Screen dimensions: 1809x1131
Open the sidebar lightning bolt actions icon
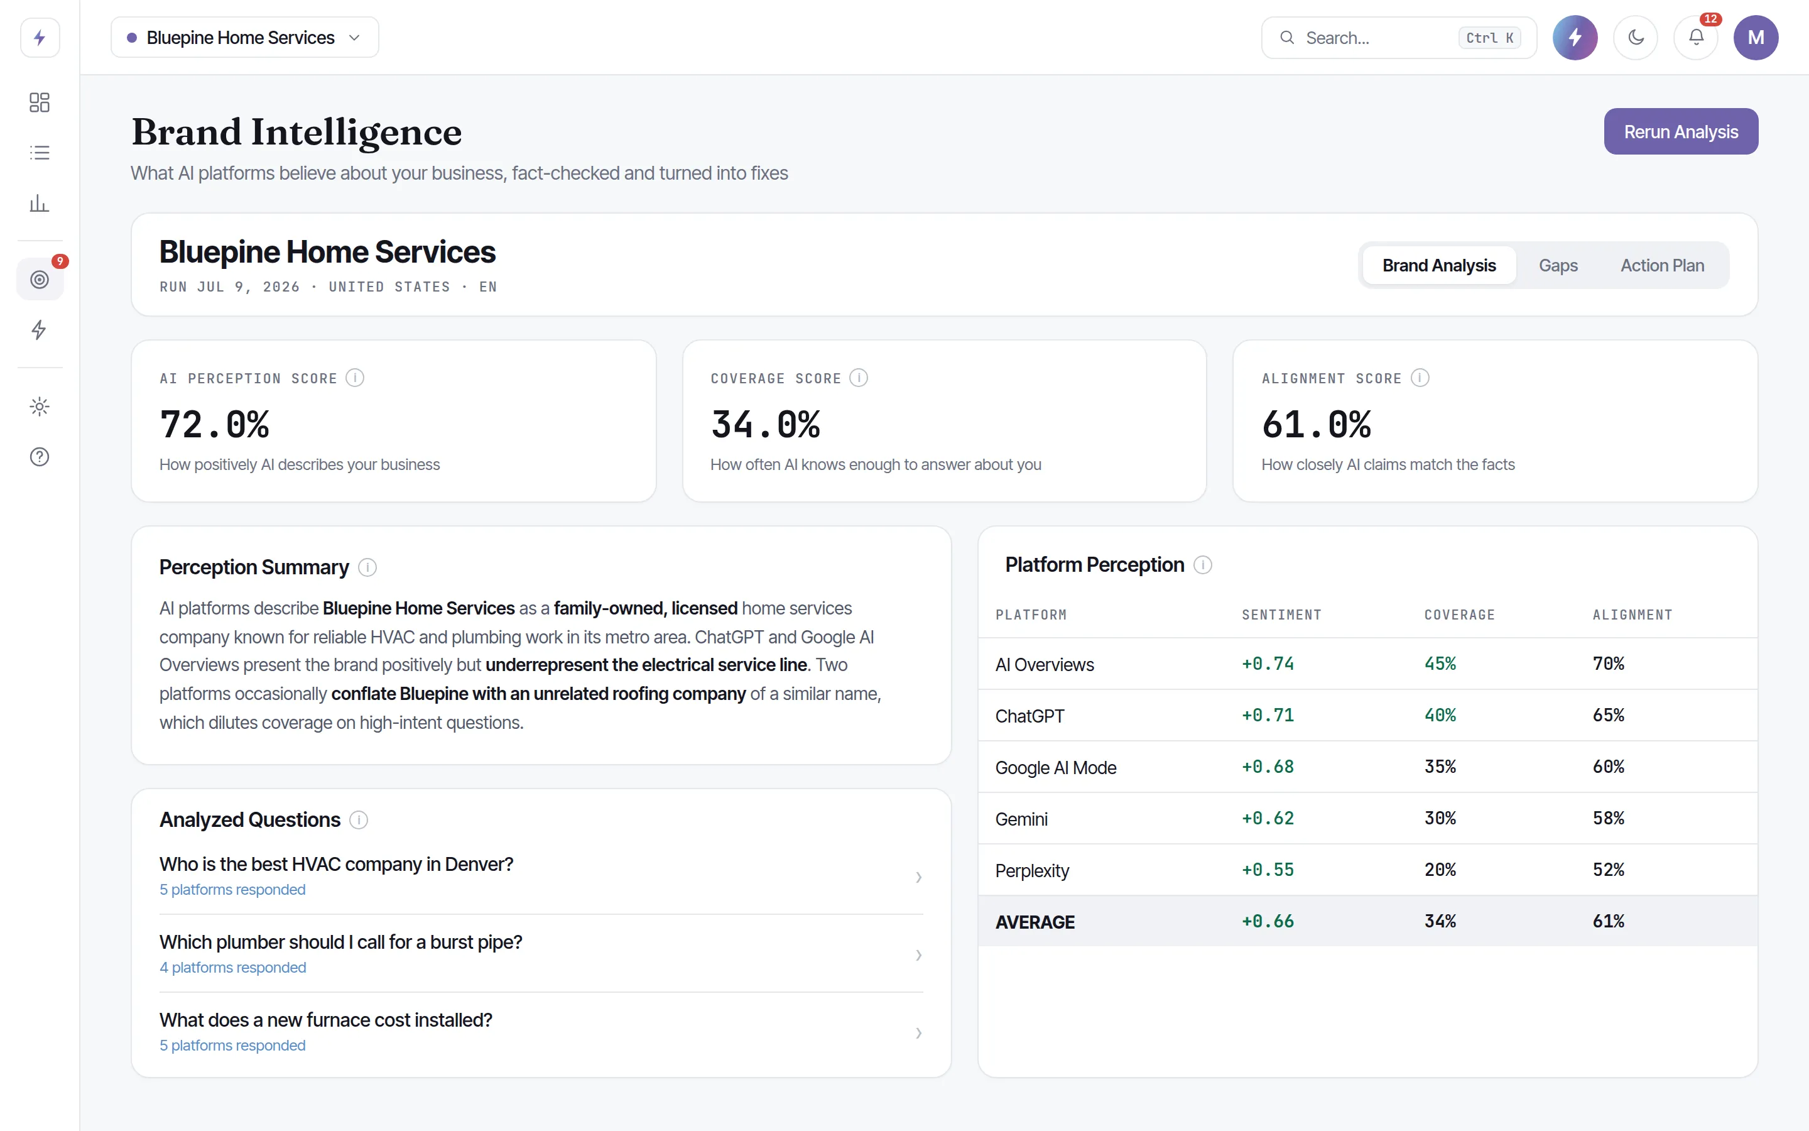click(x=40, y=330)
